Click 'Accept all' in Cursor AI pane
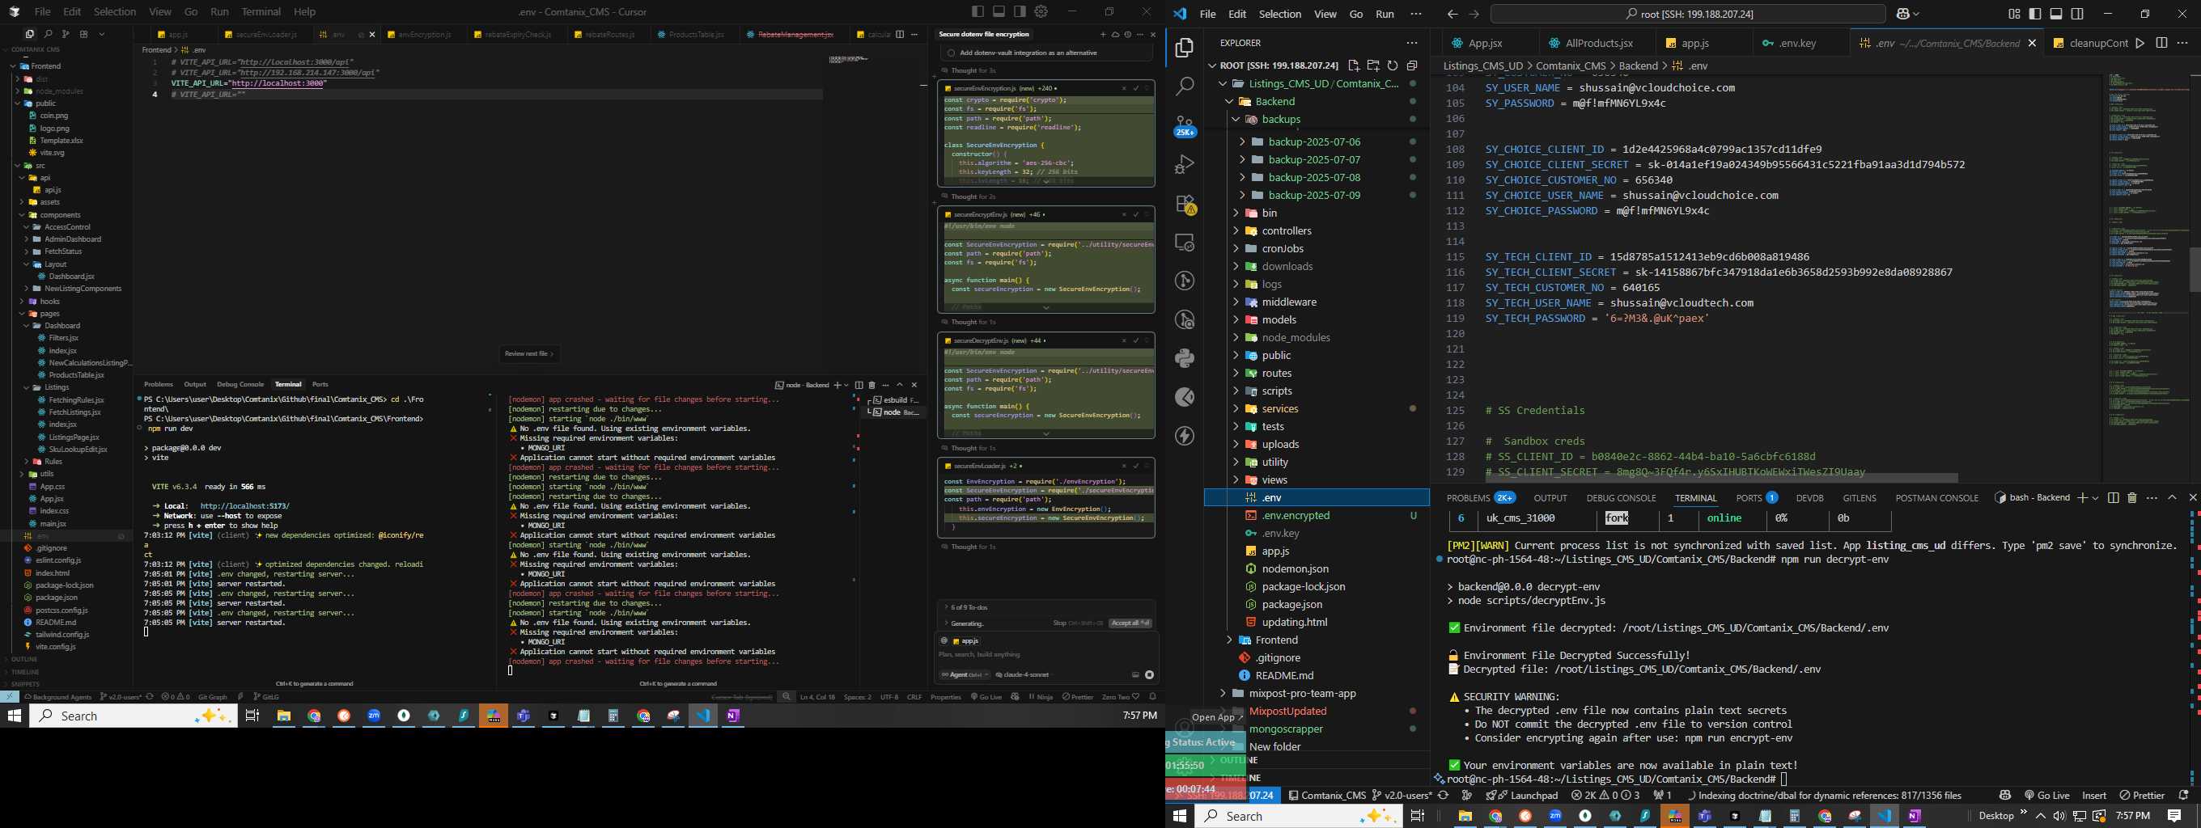 tap(1130, 623)
